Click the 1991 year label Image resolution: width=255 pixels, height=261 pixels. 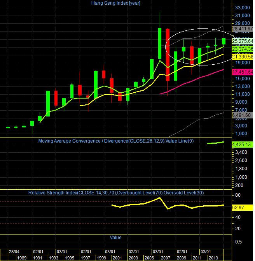(38, 258)
